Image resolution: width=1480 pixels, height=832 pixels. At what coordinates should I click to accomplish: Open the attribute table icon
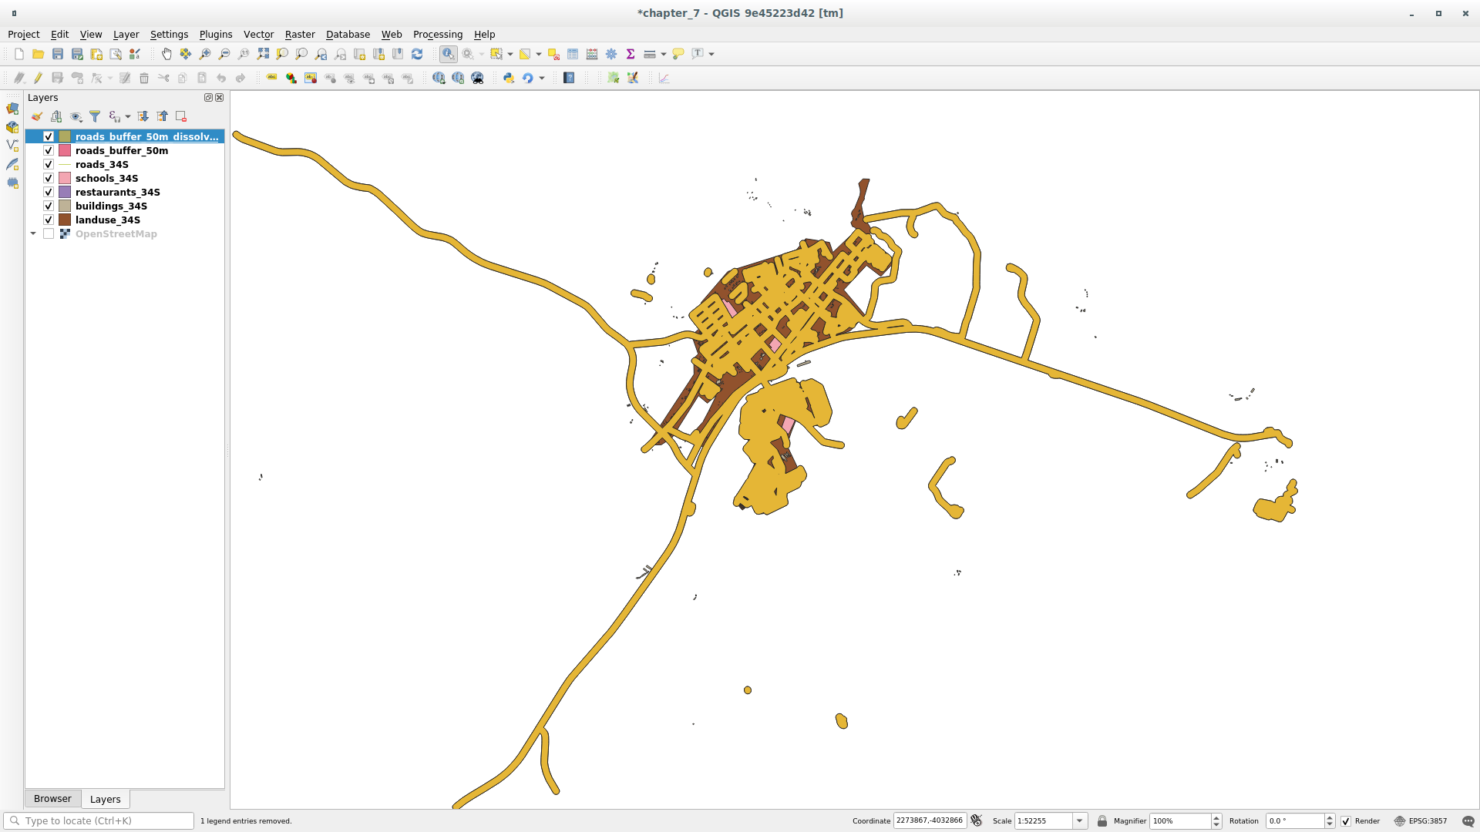click(x=573, y=54)
